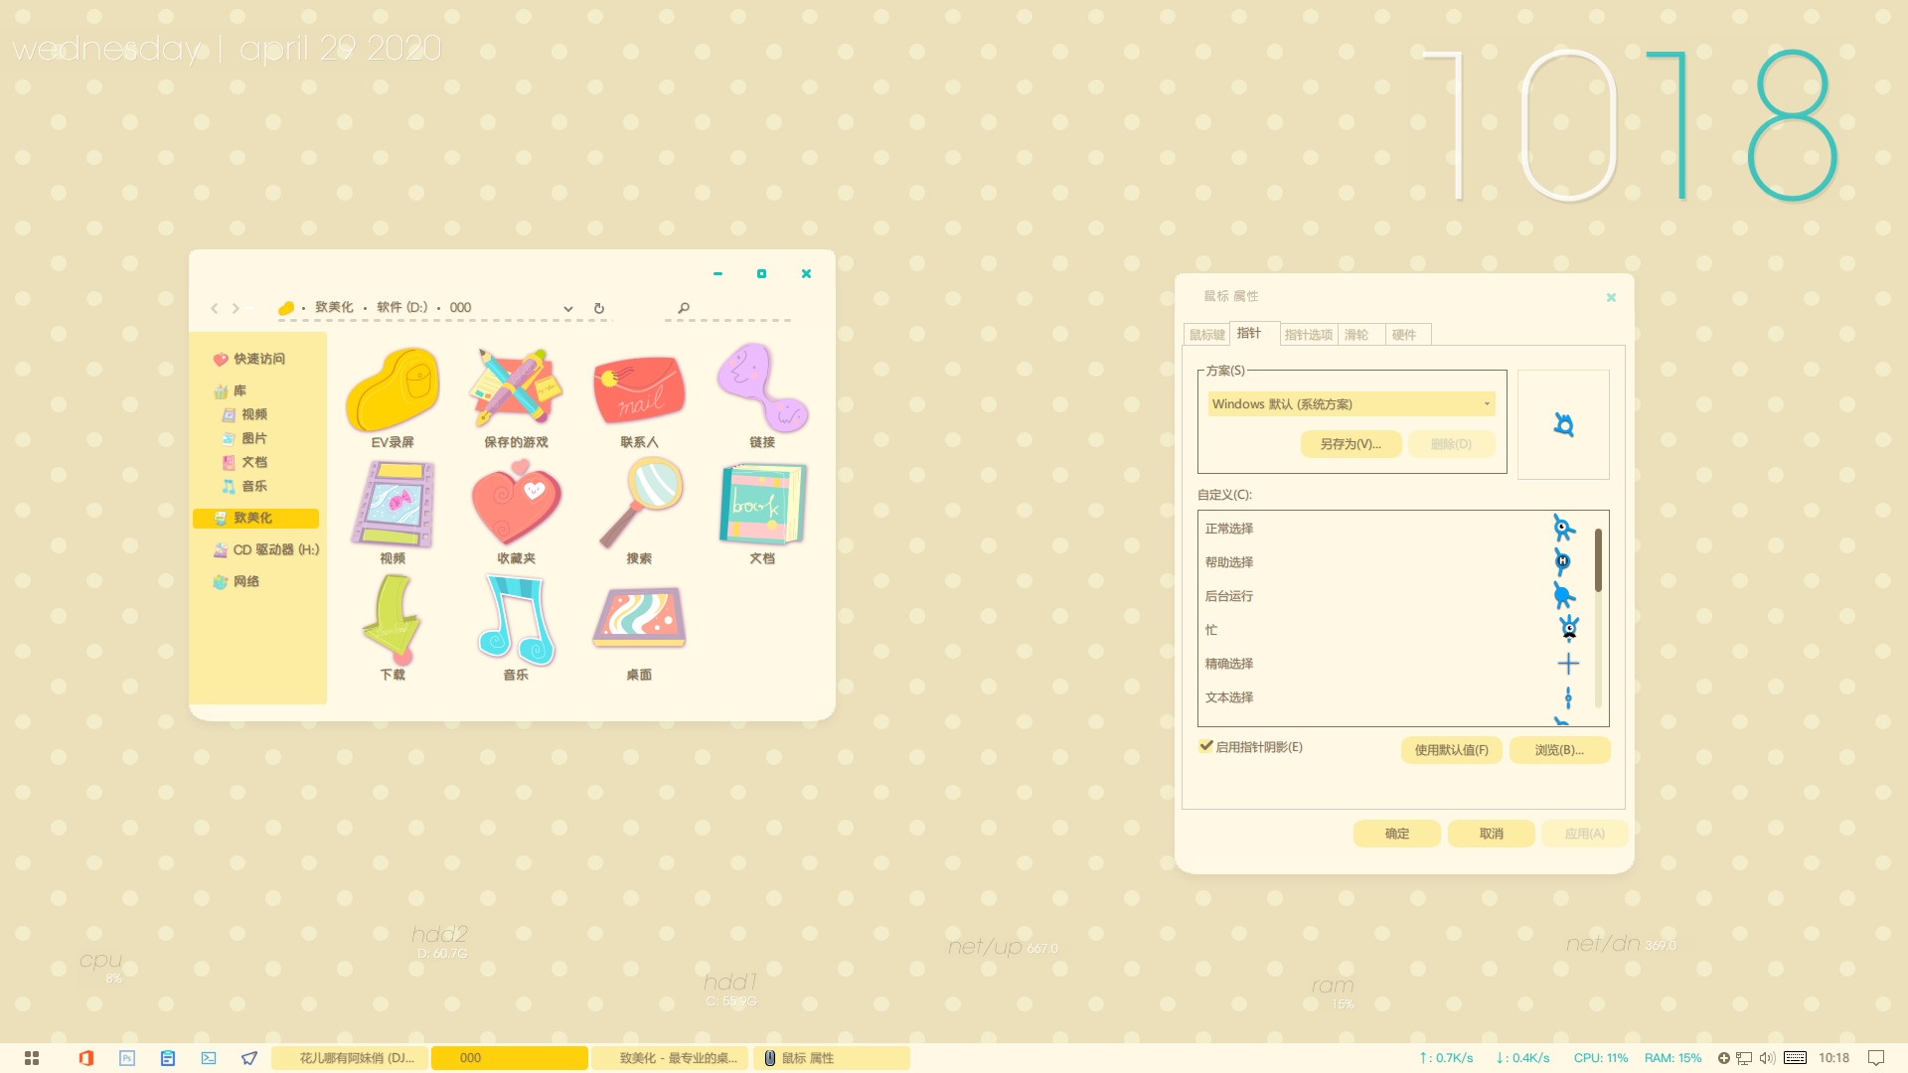Select 网络 in sidebar tree

[245, 581]
